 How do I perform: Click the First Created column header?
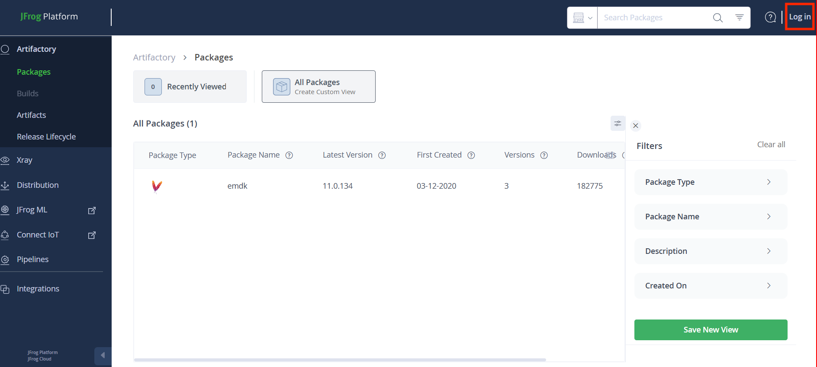pyautogui.click(x=439, y=155)
